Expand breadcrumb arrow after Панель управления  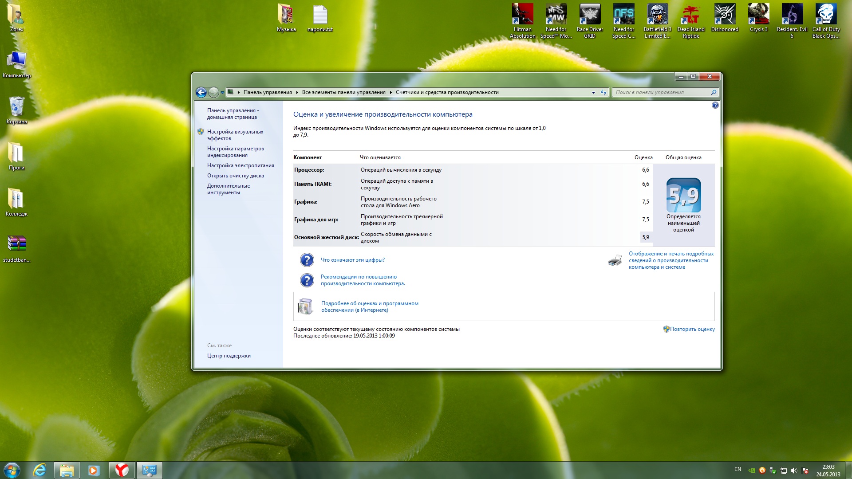[x=297, y=92]
